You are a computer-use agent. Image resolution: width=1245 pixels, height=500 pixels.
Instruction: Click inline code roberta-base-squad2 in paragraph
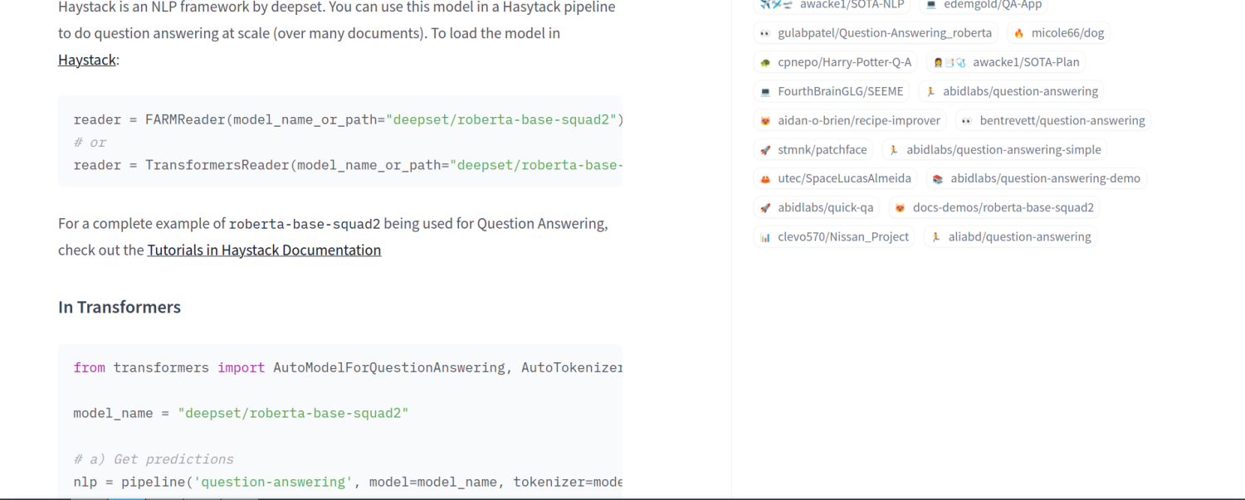pos(305,224)
